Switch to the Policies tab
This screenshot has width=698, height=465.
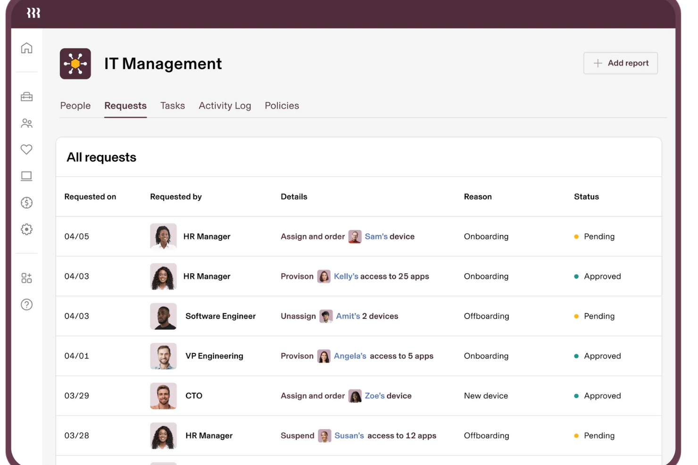pos(282,106)
